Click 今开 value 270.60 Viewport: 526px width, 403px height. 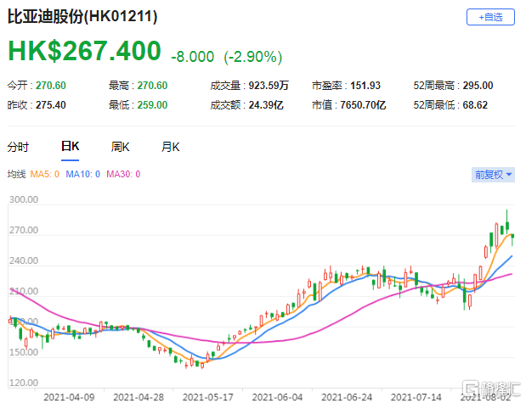51,86
